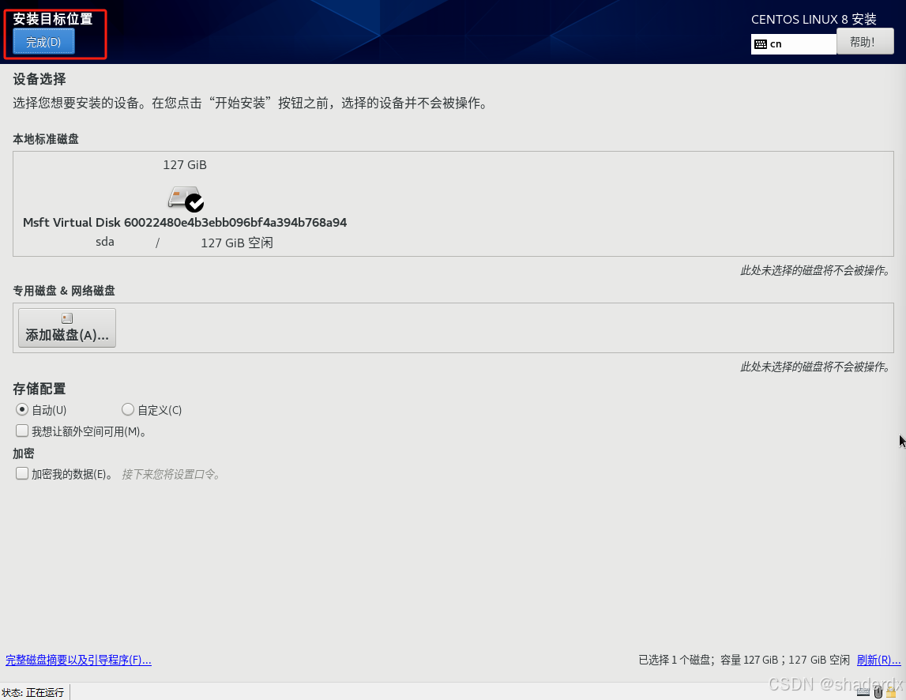
Task: Click the keyboard icon in the bottom status bar
Action: point(863,692)
